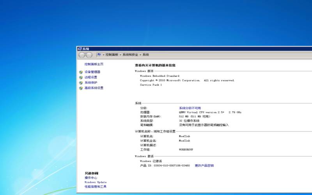Click 计算机描述 label
Image resolution: width=312 pixels, height=195 pixels.
pyautogui.click(x=149, y=145)
